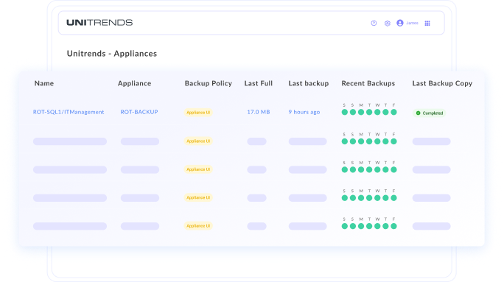
Task: Sort by the Backup Policy column header
Action: (209, 83)
